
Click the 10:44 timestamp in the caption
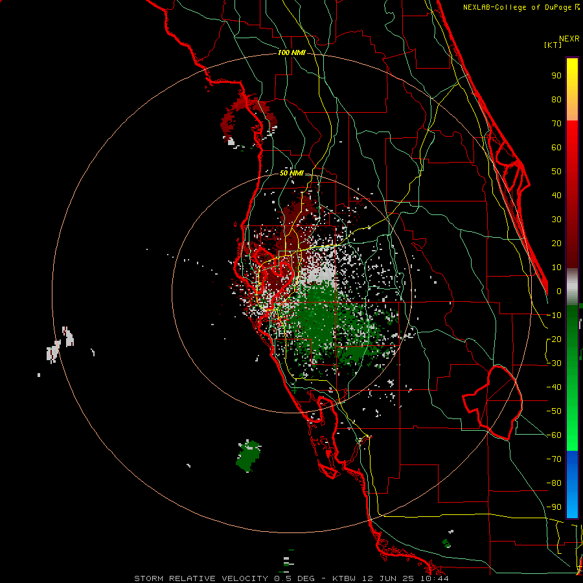[x=434, y=578]
